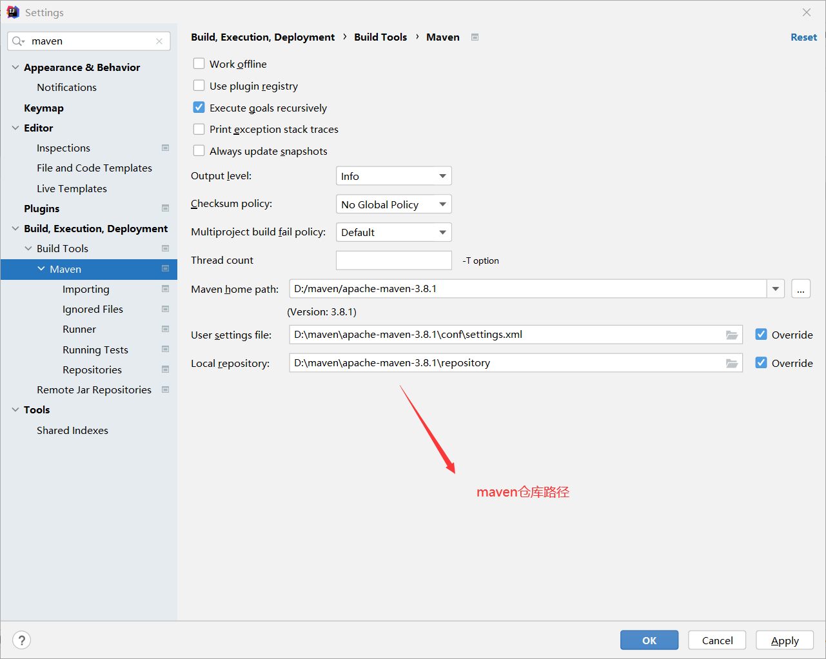Collapse the Build, Execution, Deployment section
The height and width of the screenshot is (659, 826).
pyautogui.click(x=15, y=228)
